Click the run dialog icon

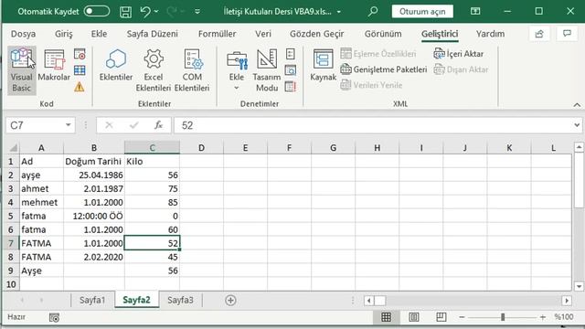[x=291, y=87]
